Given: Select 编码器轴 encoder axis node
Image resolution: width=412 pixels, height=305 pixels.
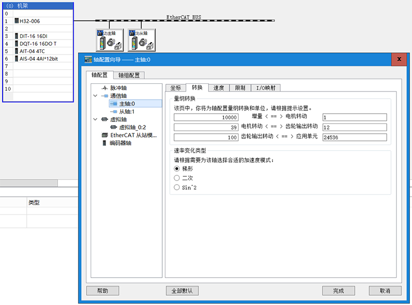Looking at the screenshot, I should click(x=120, y=143).
